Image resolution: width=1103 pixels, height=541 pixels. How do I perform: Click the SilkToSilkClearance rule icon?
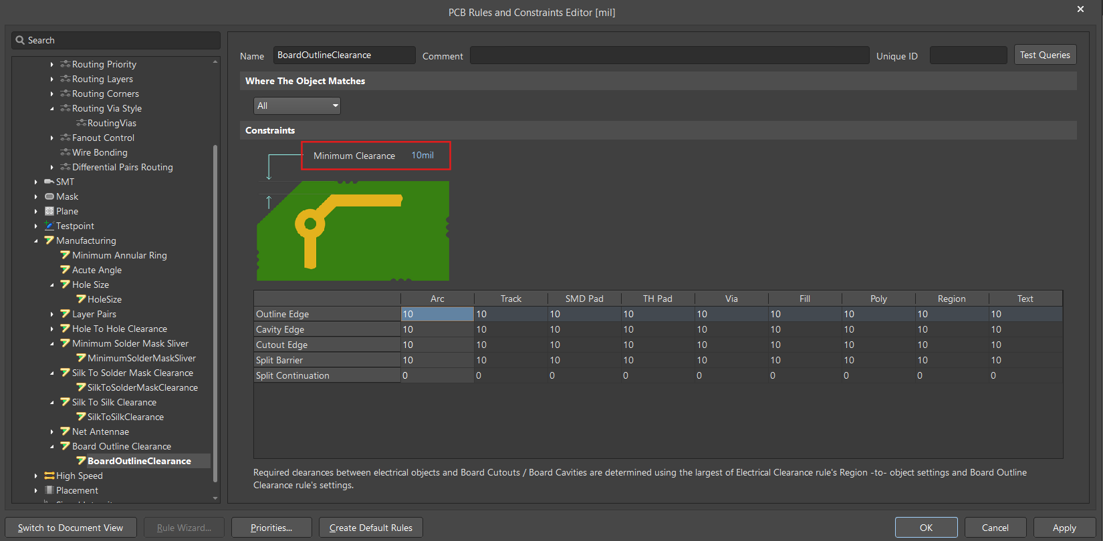[x=81, y=417]
